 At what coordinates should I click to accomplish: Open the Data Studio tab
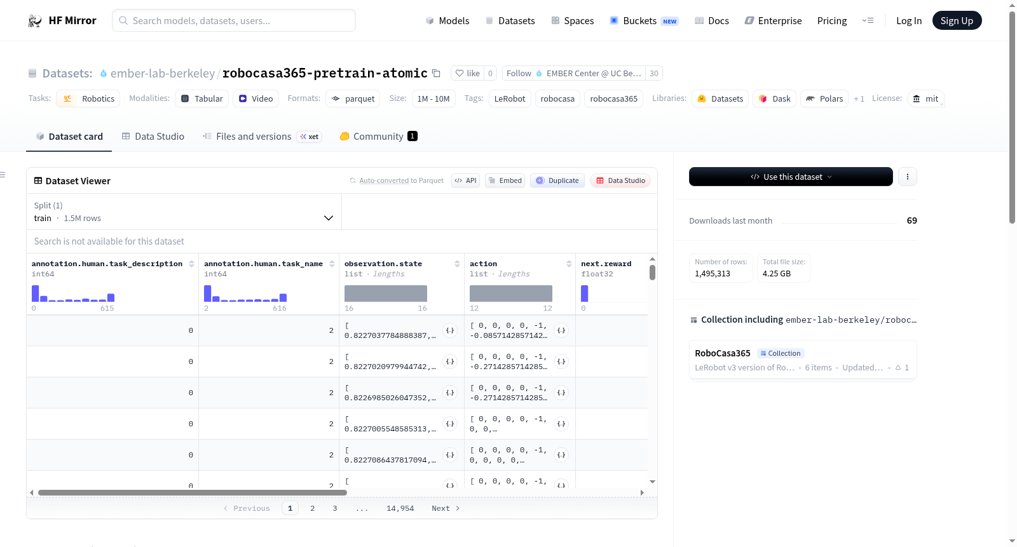(153, 137)
